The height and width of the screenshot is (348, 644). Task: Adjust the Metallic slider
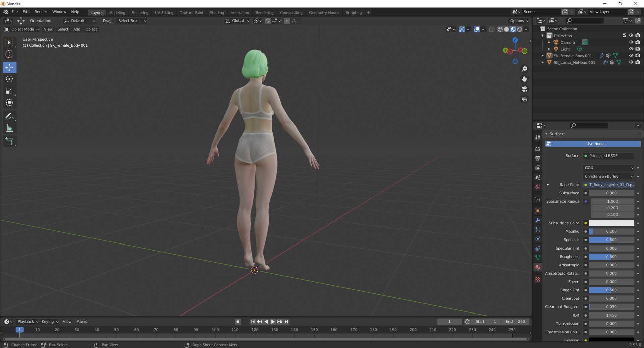click(x=611, y=231)
